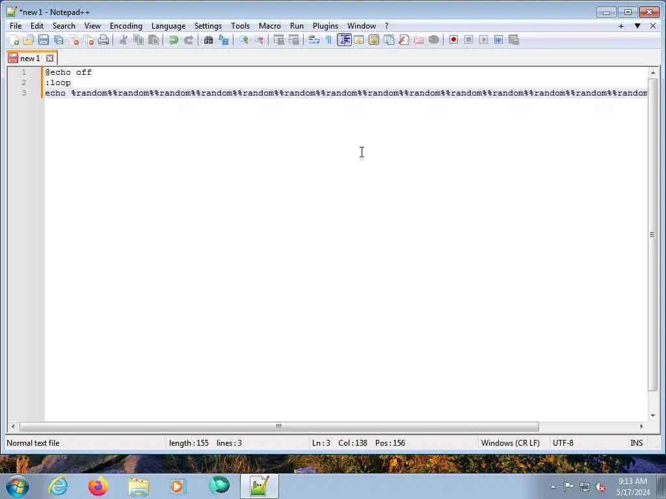Click the Playback macro icon
The width and height of the screenshot is (666, 499).
pos(483,40)
